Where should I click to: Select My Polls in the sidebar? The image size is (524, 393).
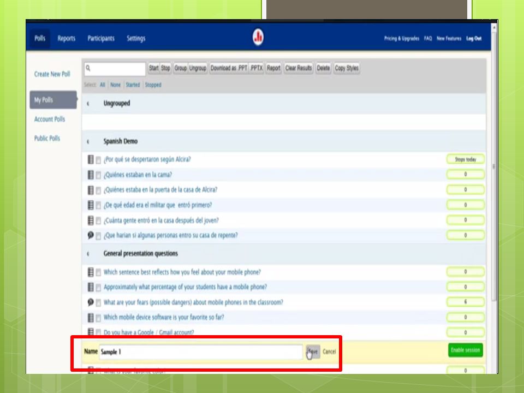53,99
